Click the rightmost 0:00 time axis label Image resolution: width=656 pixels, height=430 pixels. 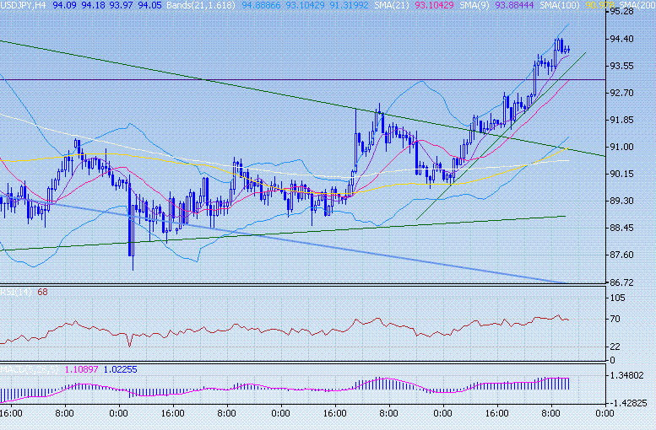pos(604,414)
